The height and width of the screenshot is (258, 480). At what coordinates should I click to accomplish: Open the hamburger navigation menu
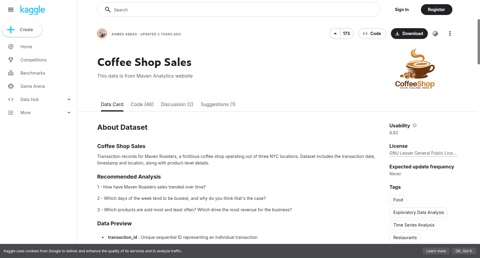11,10
